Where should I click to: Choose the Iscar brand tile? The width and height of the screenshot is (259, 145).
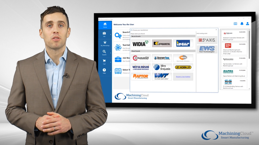(183, 43)
